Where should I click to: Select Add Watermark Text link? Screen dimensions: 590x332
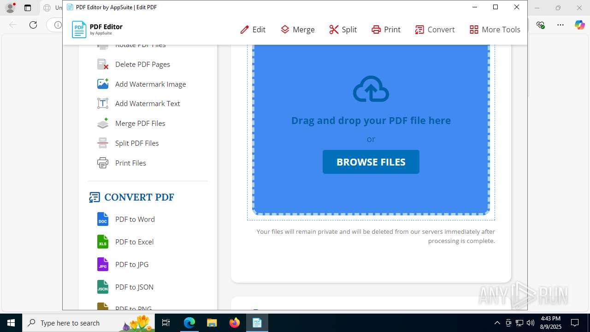(x=147, y=103)
